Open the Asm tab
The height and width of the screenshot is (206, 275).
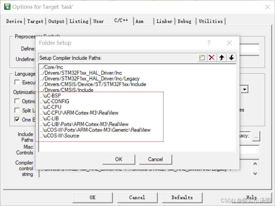point(140,21)
